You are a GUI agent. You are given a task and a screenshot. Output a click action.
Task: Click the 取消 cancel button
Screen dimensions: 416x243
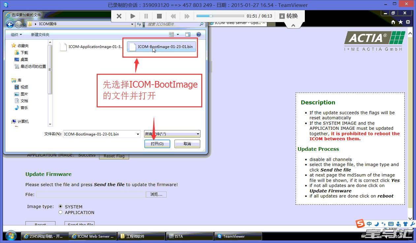pyautogui.click(x=187, y=144)
